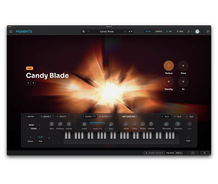
Task: Click the 3% CPU meter button
Action: pyautogui.click(x=205, y=153)
